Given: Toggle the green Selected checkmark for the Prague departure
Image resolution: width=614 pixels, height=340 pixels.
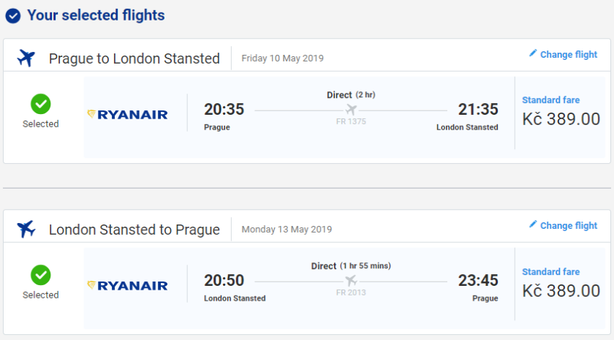Looking at the screenshot, I should point(41,105).
